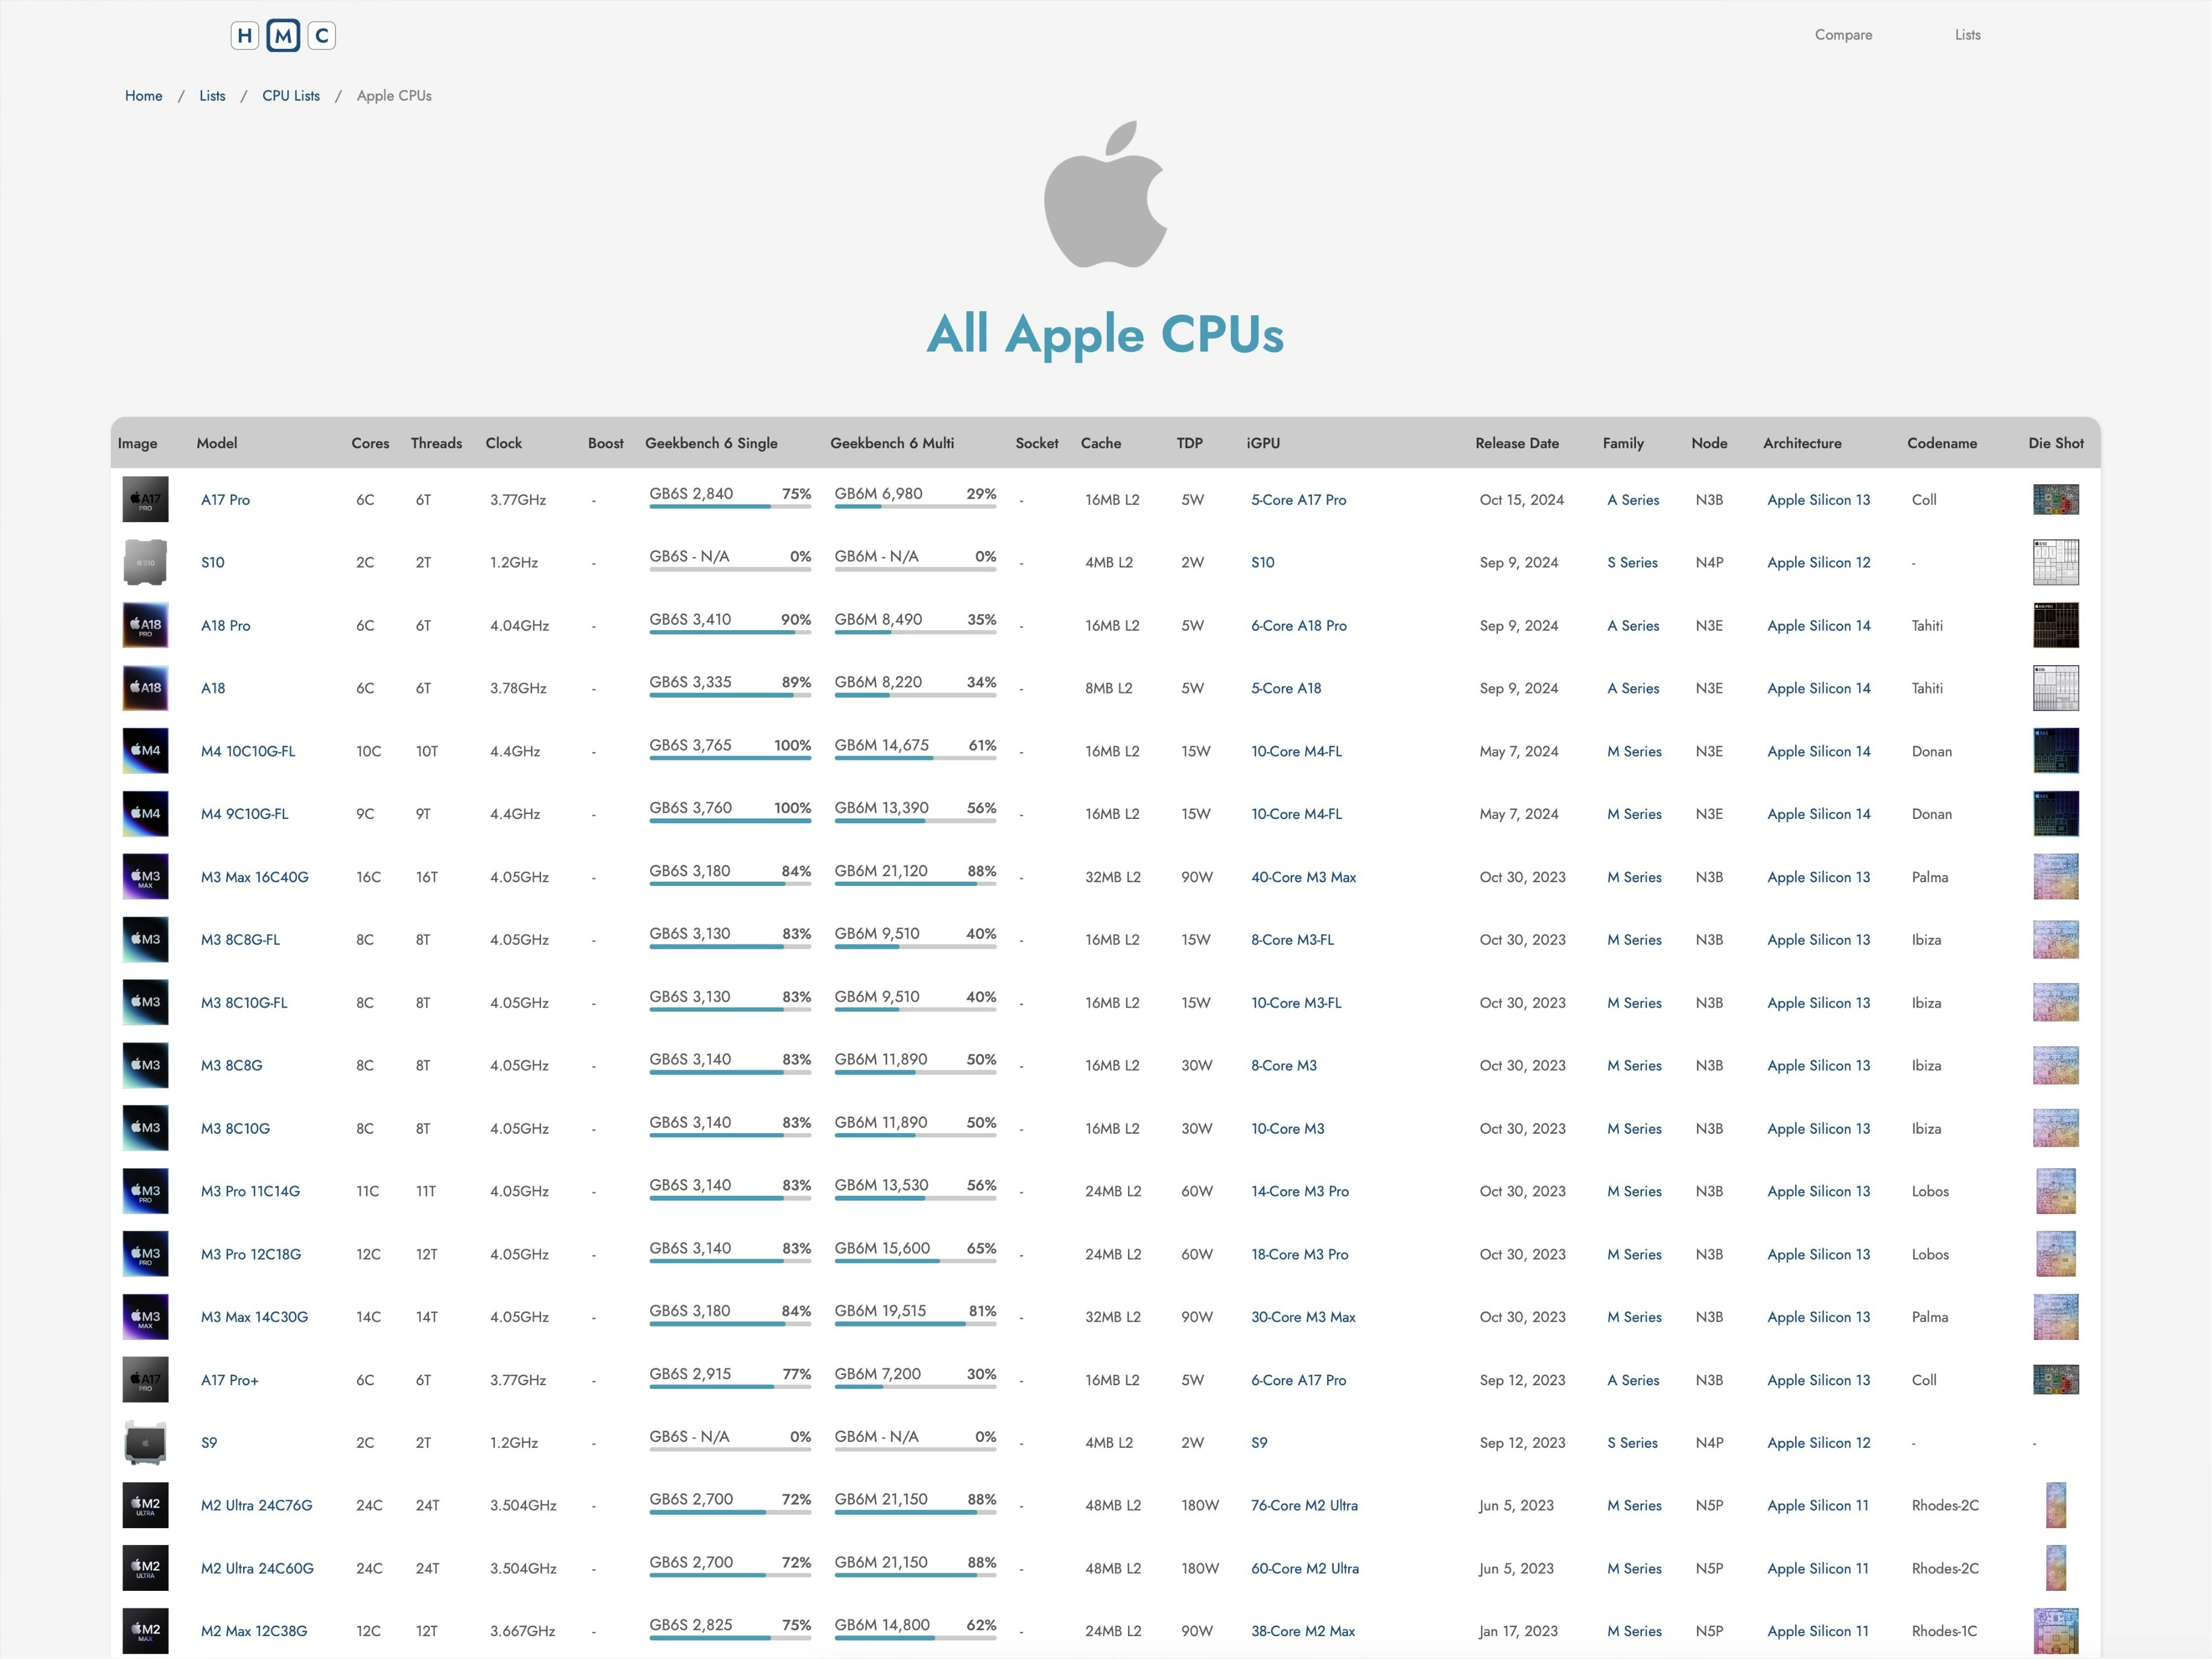Open the M3 8C10G model link
The height and width of the screenshot is (1659, 2212).
click(x=235, y=1129)
